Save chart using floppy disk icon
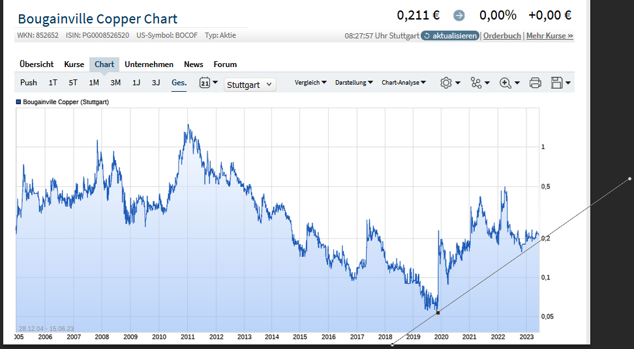Image resolution: width=634 pixels, height=349 pixels. click(557, 83)
